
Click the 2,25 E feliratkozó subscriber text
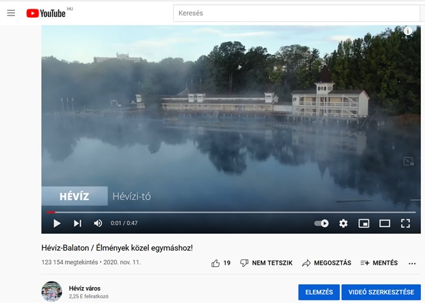coord(89,297)
